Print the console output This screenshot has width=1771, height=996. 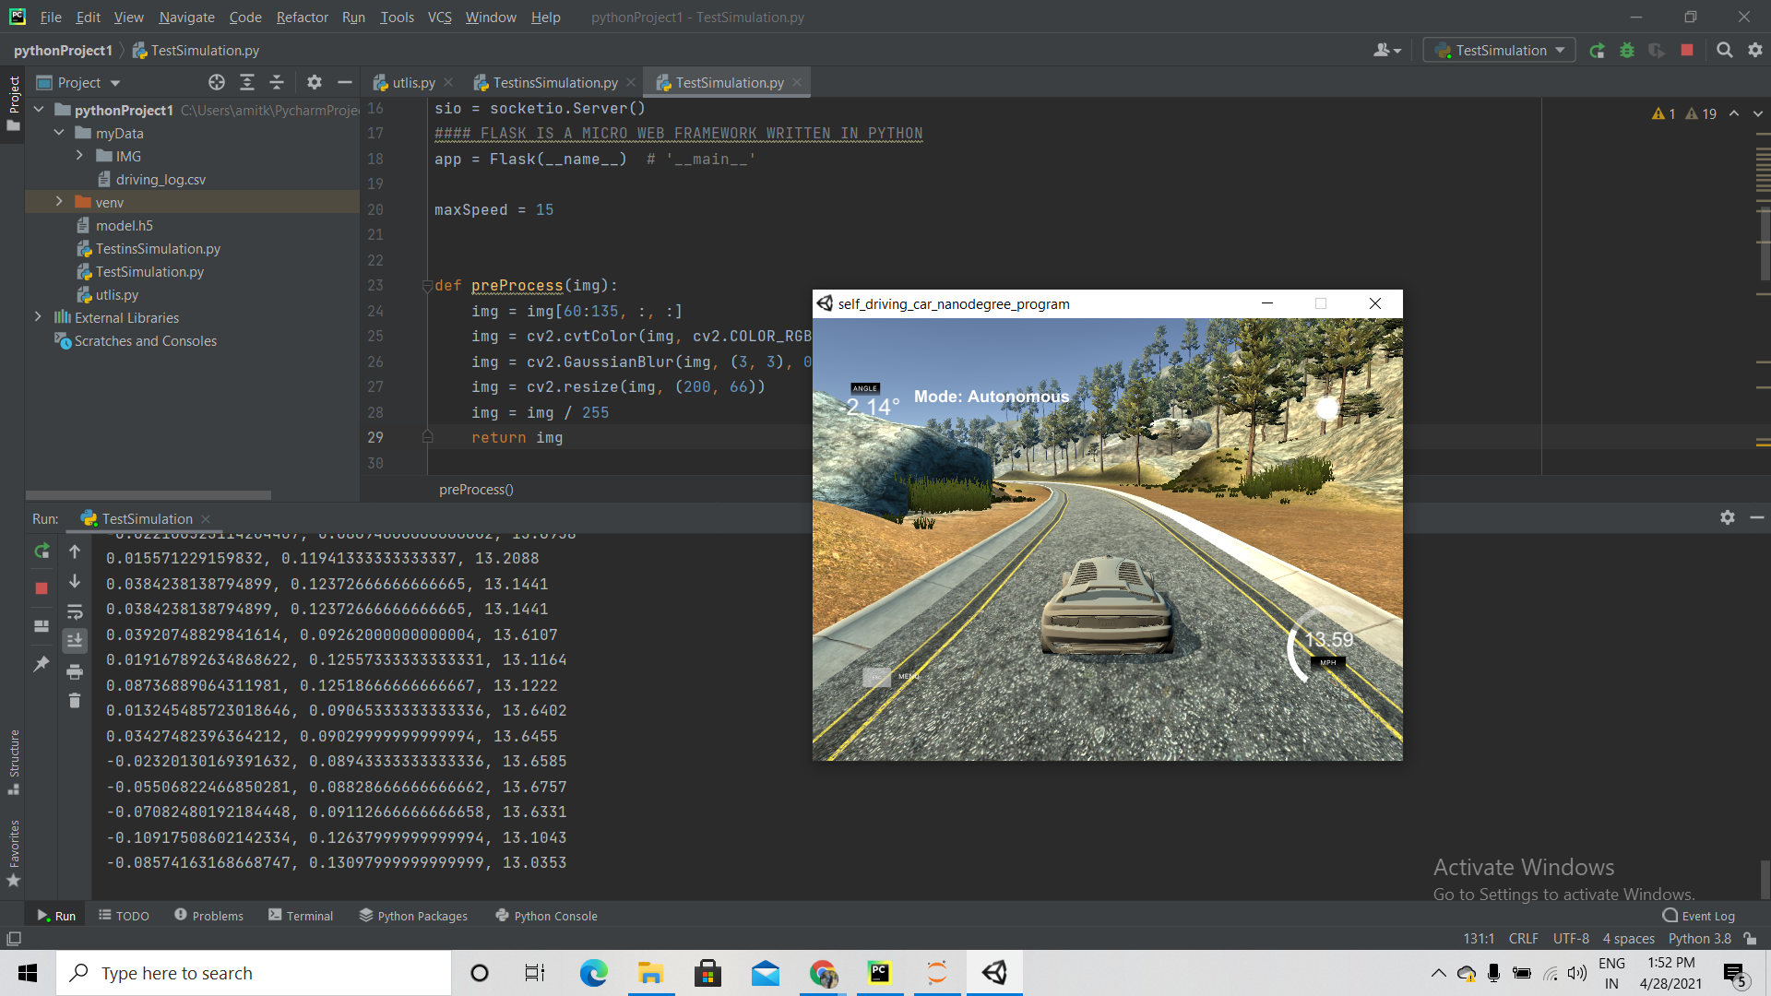click(75, 672)
